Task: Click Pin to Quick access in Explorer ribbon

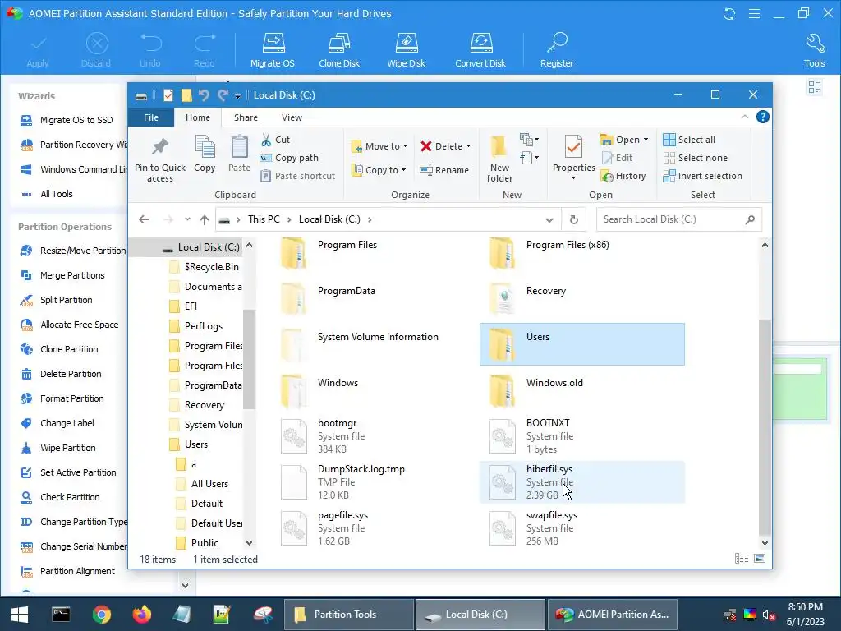Action: pos(160,159)
